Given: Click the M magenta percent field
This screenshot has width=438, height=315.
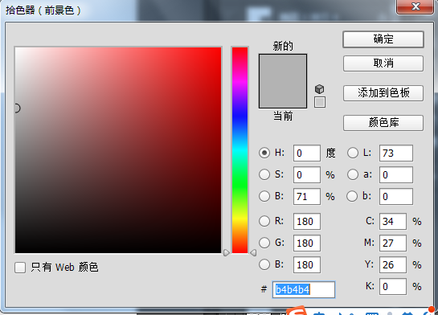Looking at the screenshot, I should coord(393,243).
